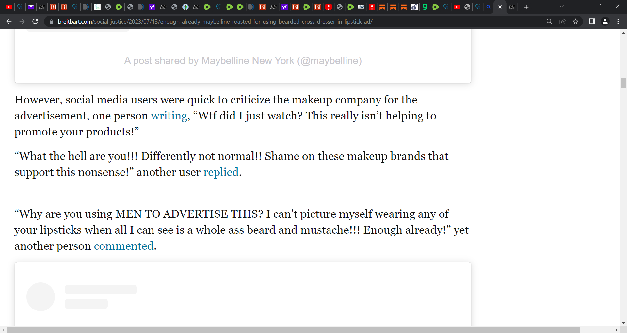
Task: Click the text "Enough already!"
Action: [x=405, y=230]
